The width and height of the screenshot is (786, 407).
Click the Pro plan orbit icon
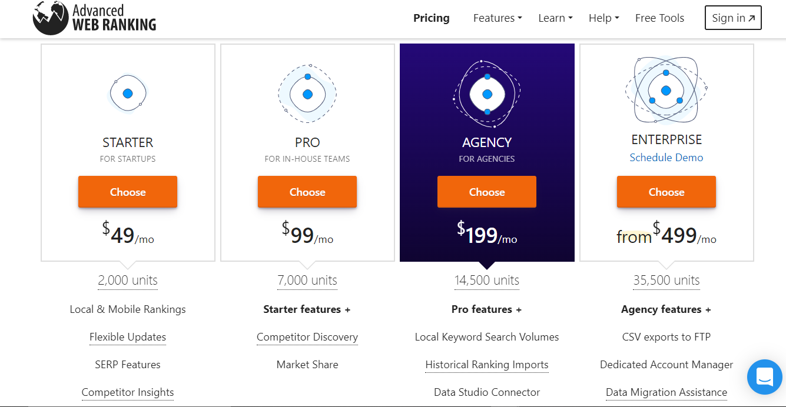click(x=307, y=94)
